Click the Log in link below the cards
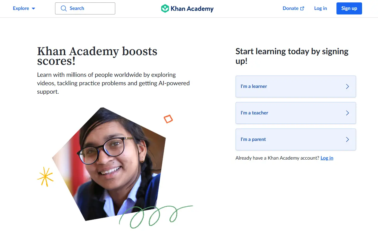Viewport: 378px width, 231px height. 327,158
